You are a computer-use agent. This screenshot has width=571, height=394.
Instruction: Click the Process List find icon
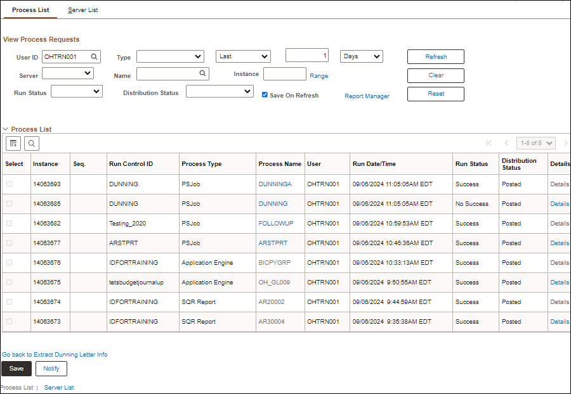(x=31, y=143)
